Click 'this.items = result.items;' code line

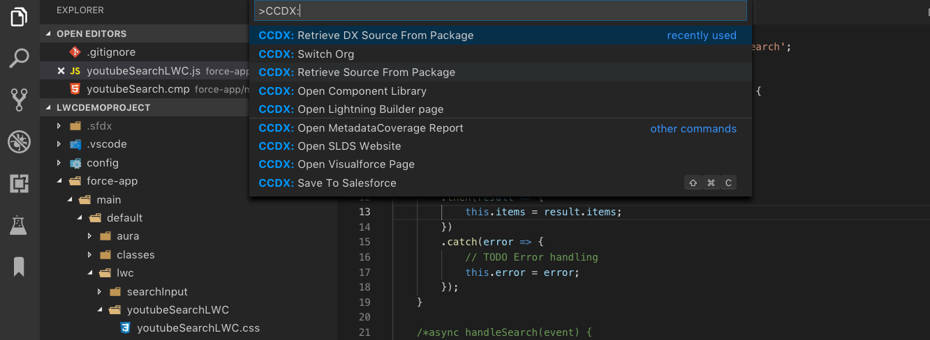(543, 212)
